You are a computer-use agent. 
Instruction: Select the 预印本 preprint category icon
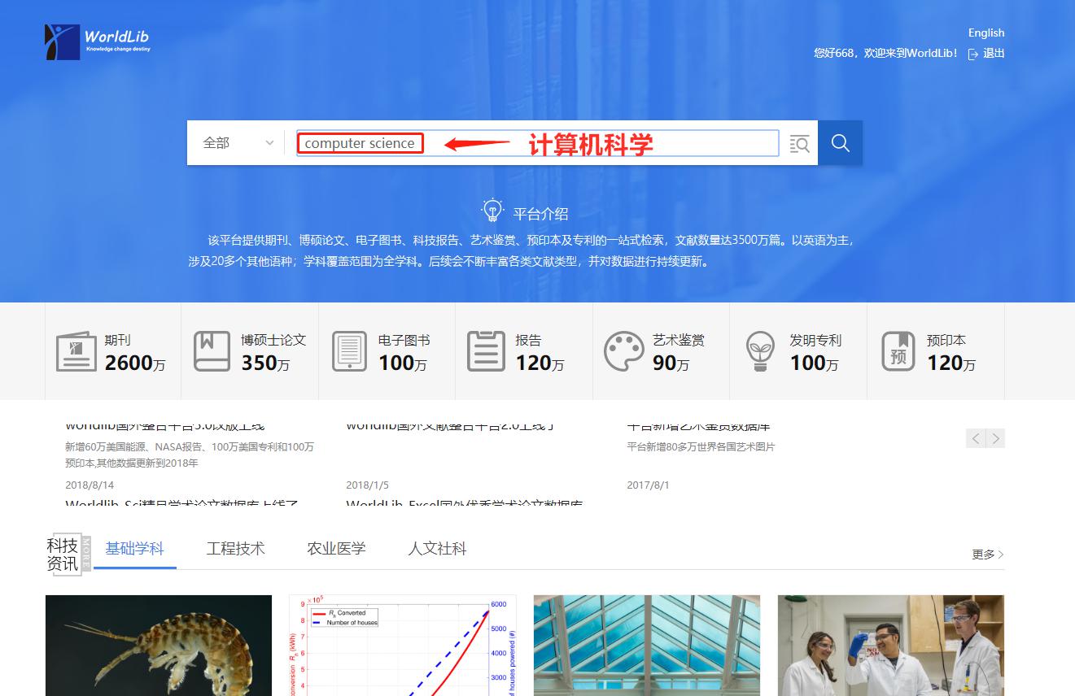point(898,351)
